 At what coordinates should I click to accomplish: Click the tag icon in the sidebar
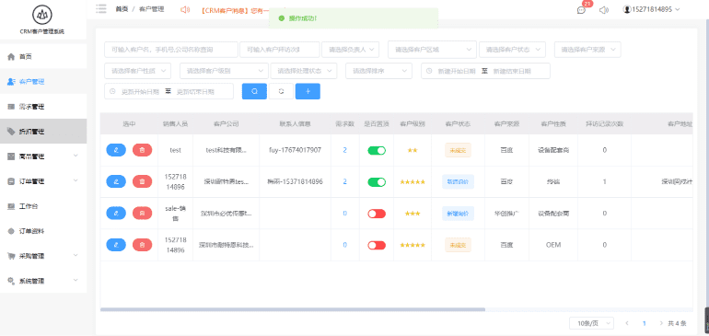11,131
